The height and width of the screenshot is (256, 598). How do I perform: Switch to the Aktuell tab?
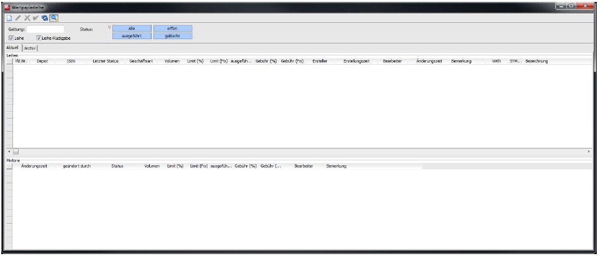[x=12, y=48]
